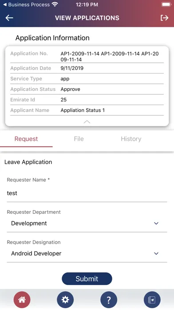Screen dimensions: 174x310
Task: Click the Submit button
Action: (87, 278)
